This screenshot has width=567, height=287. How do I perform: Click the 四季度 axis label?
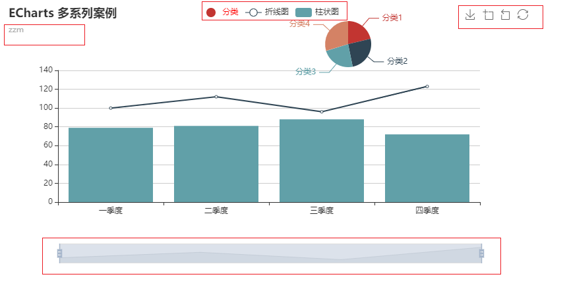(x=427, y=211)
